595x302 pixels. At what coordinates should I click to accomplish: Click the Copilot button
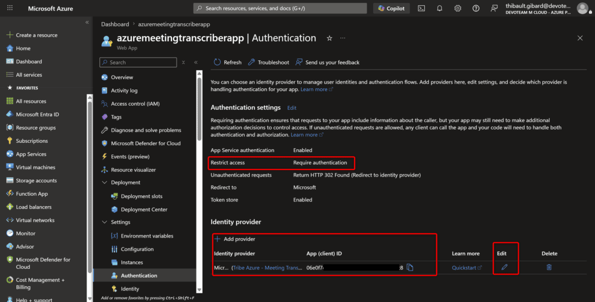[391, 8]
